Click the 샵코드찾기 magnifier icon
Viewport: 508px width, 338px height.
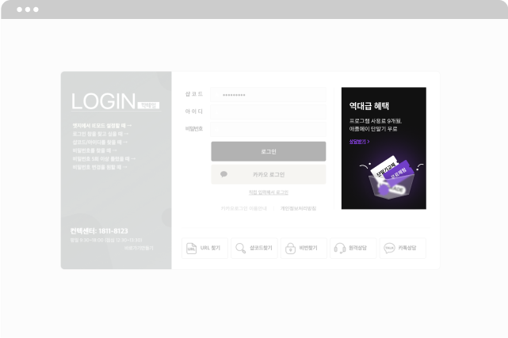click(241, 248)
